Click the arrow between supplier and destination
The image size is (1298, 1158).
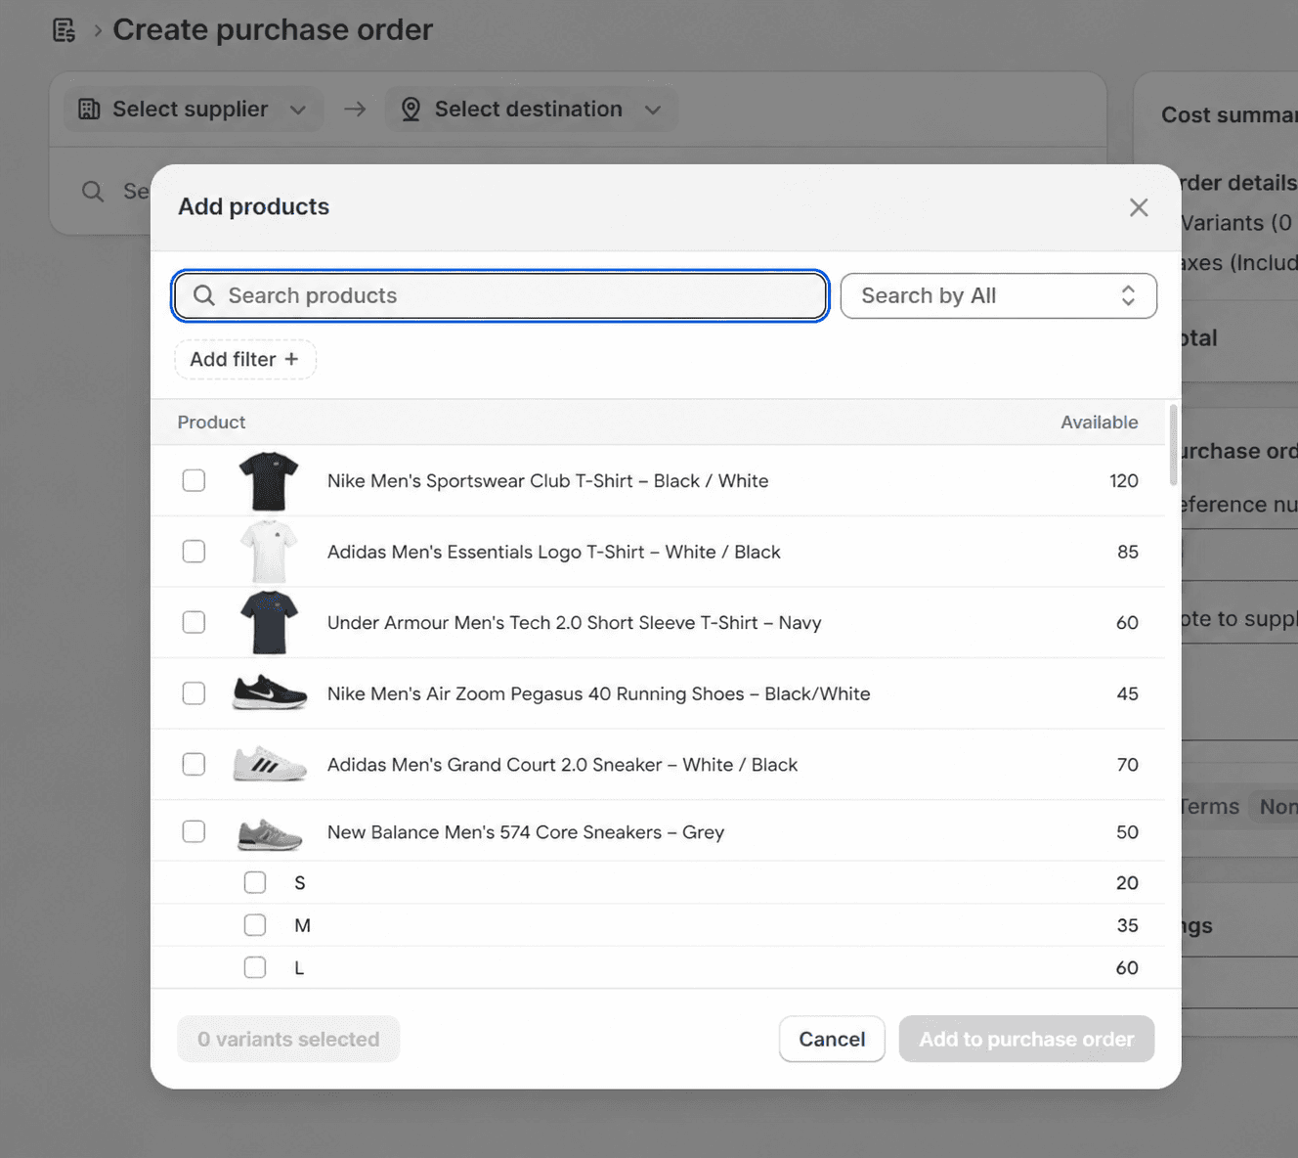pyautogui.click(x=355, y=109)
